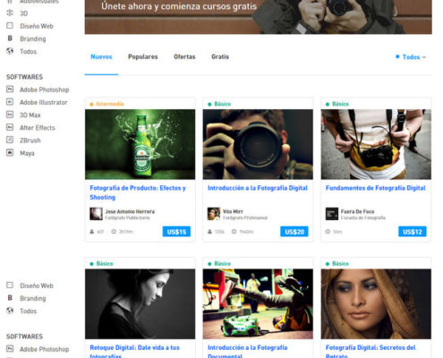Click Jose Antonio Herrera instructor name
The image size is (443, 358).
pos(130,211)
